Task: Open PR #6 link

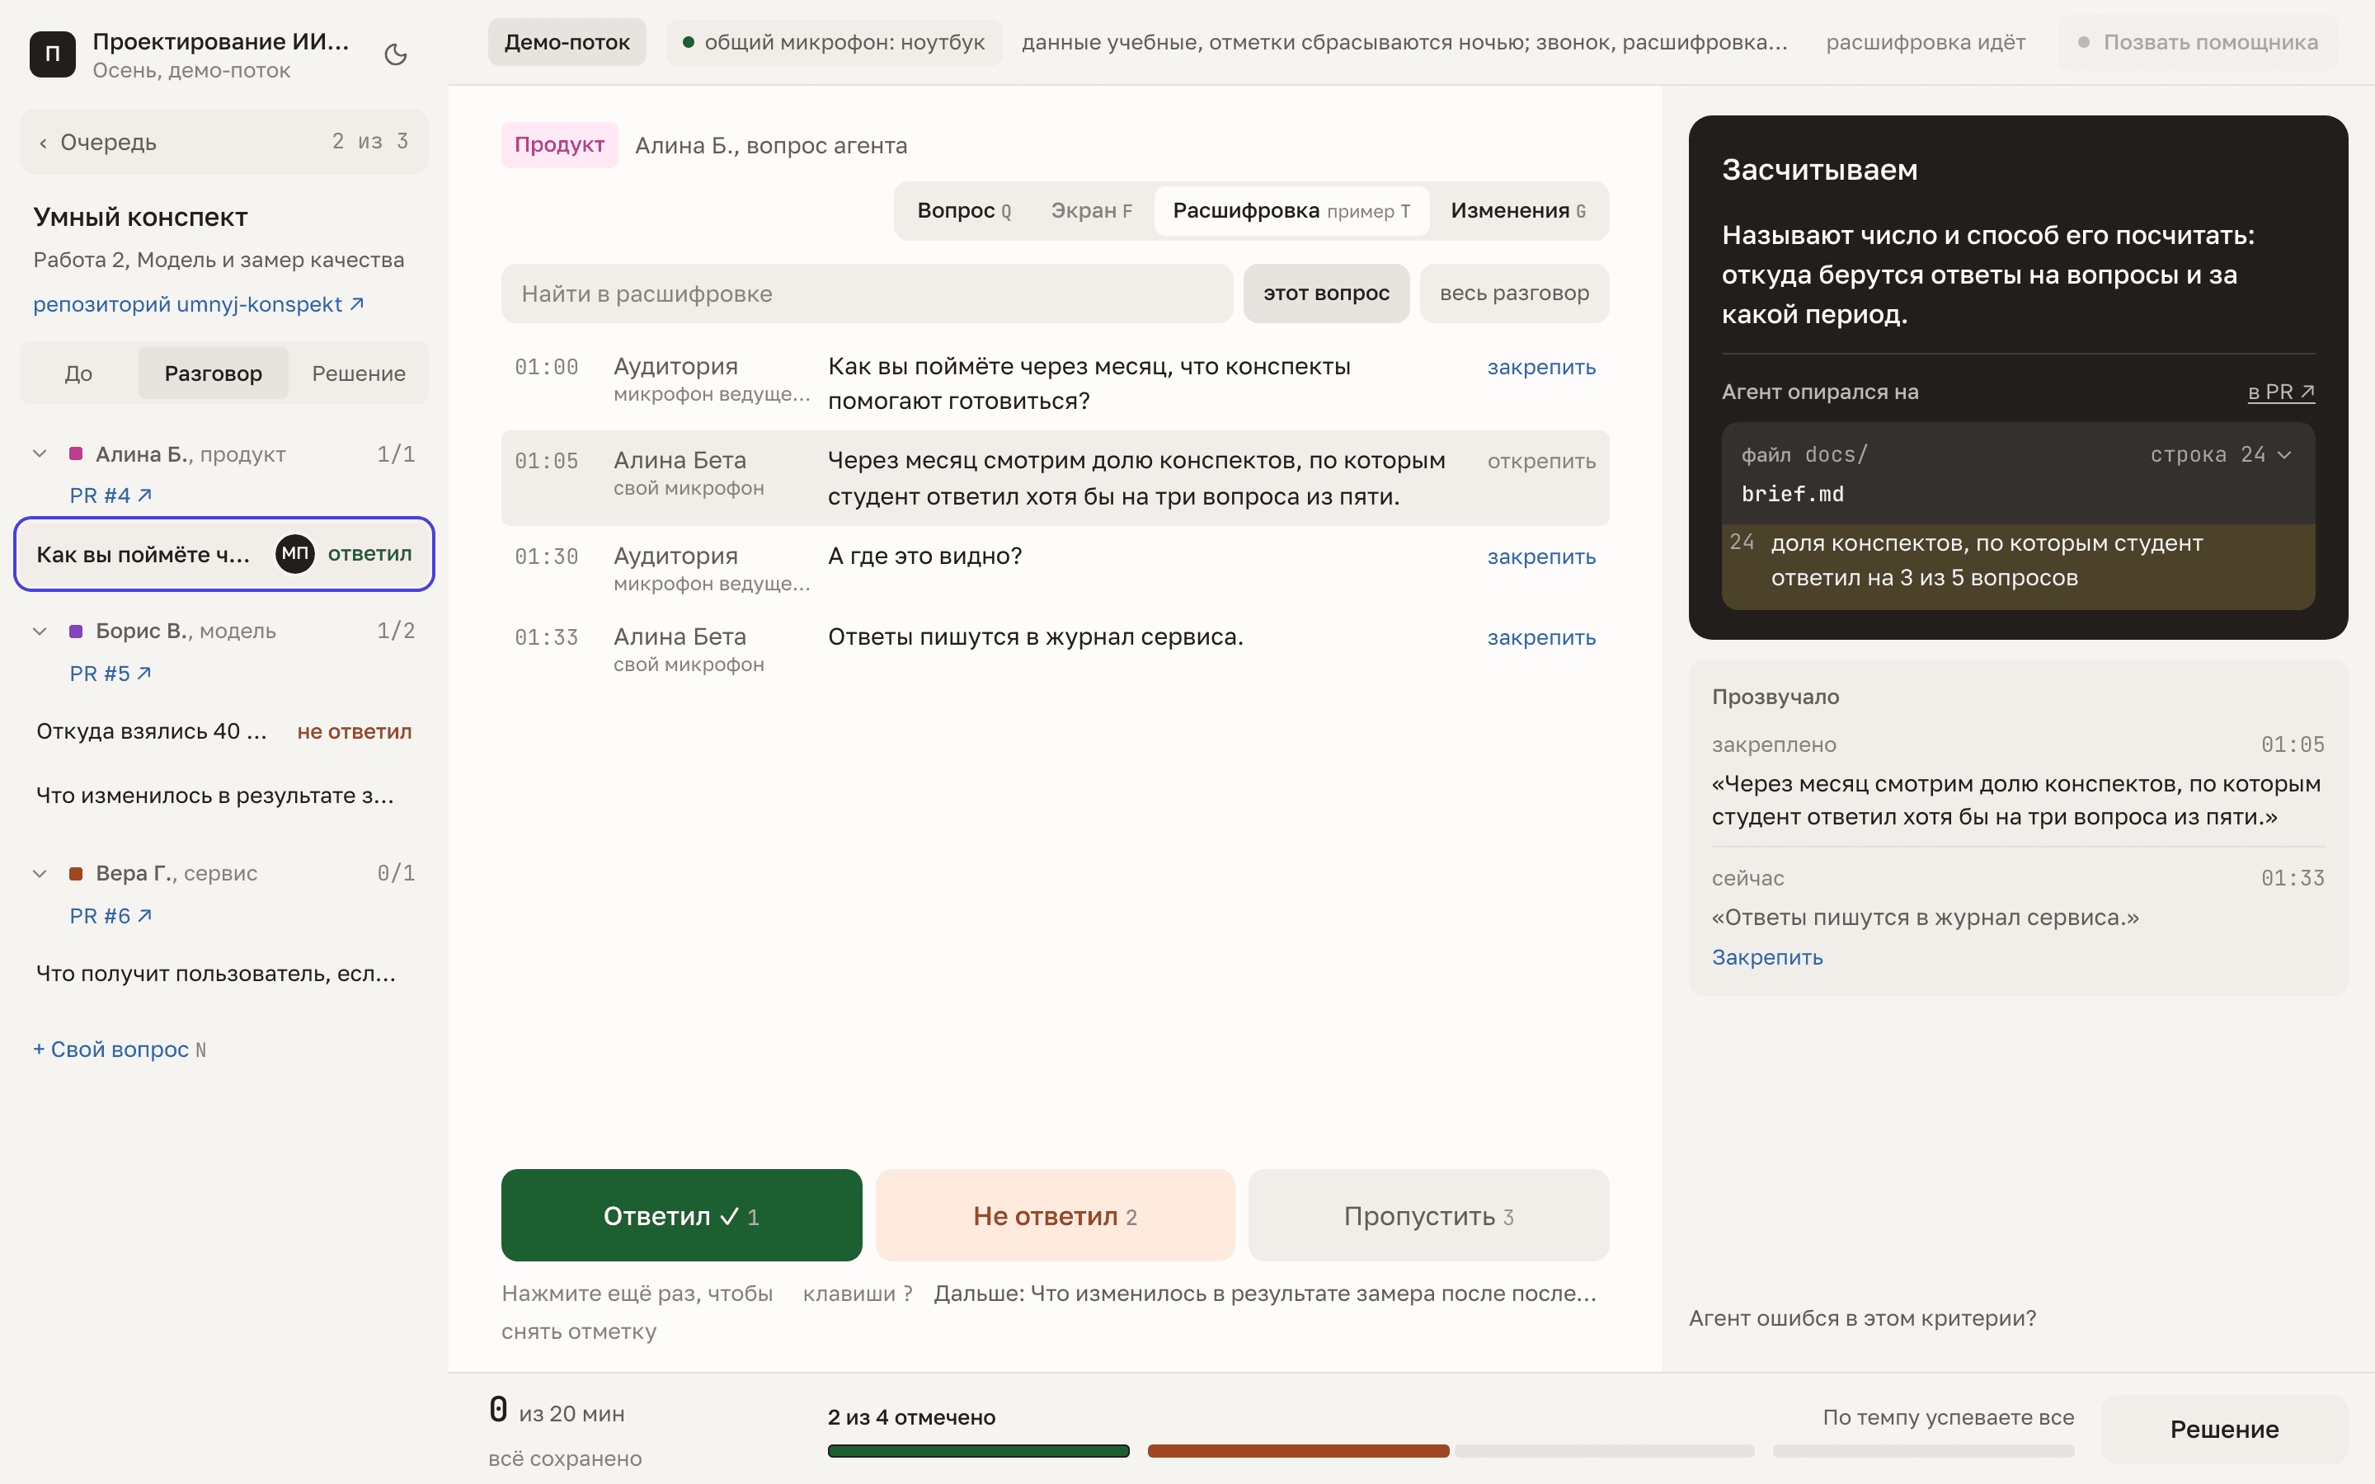Action: [x=110, y=916]
